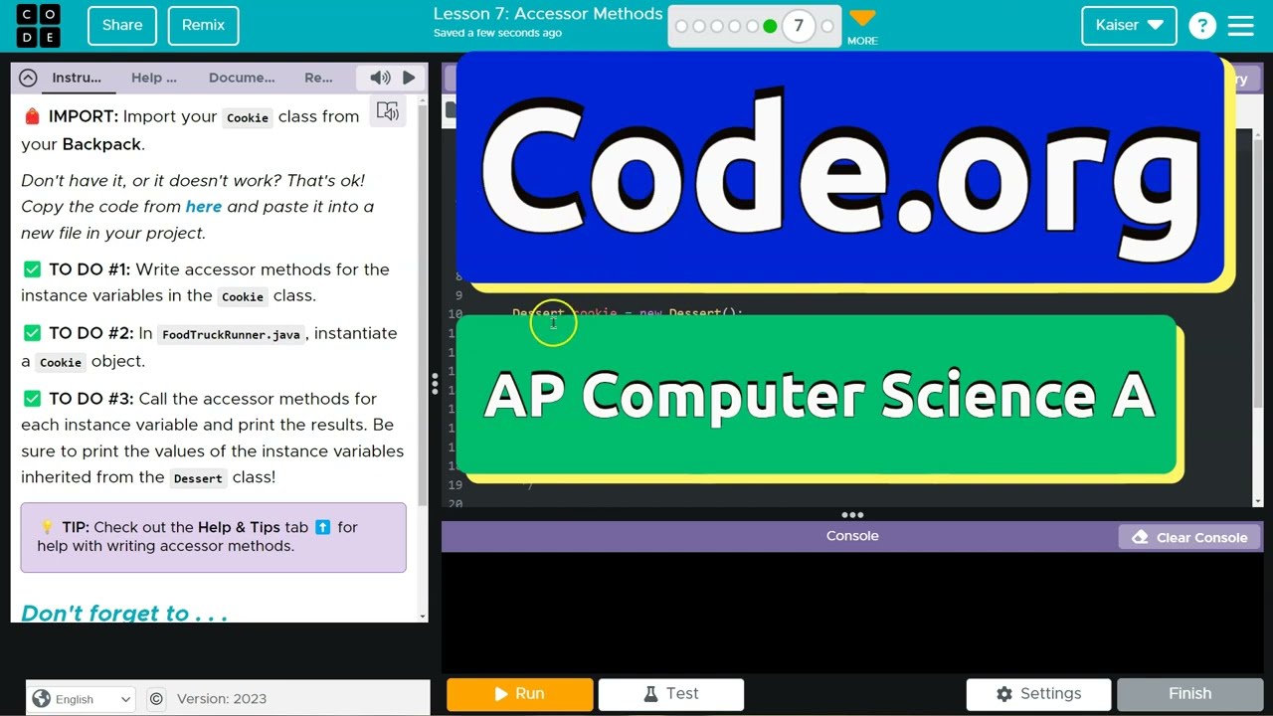Click the Dessert code label
The width and height of the screenshot is (1273, 716).
tap(198, 478)
